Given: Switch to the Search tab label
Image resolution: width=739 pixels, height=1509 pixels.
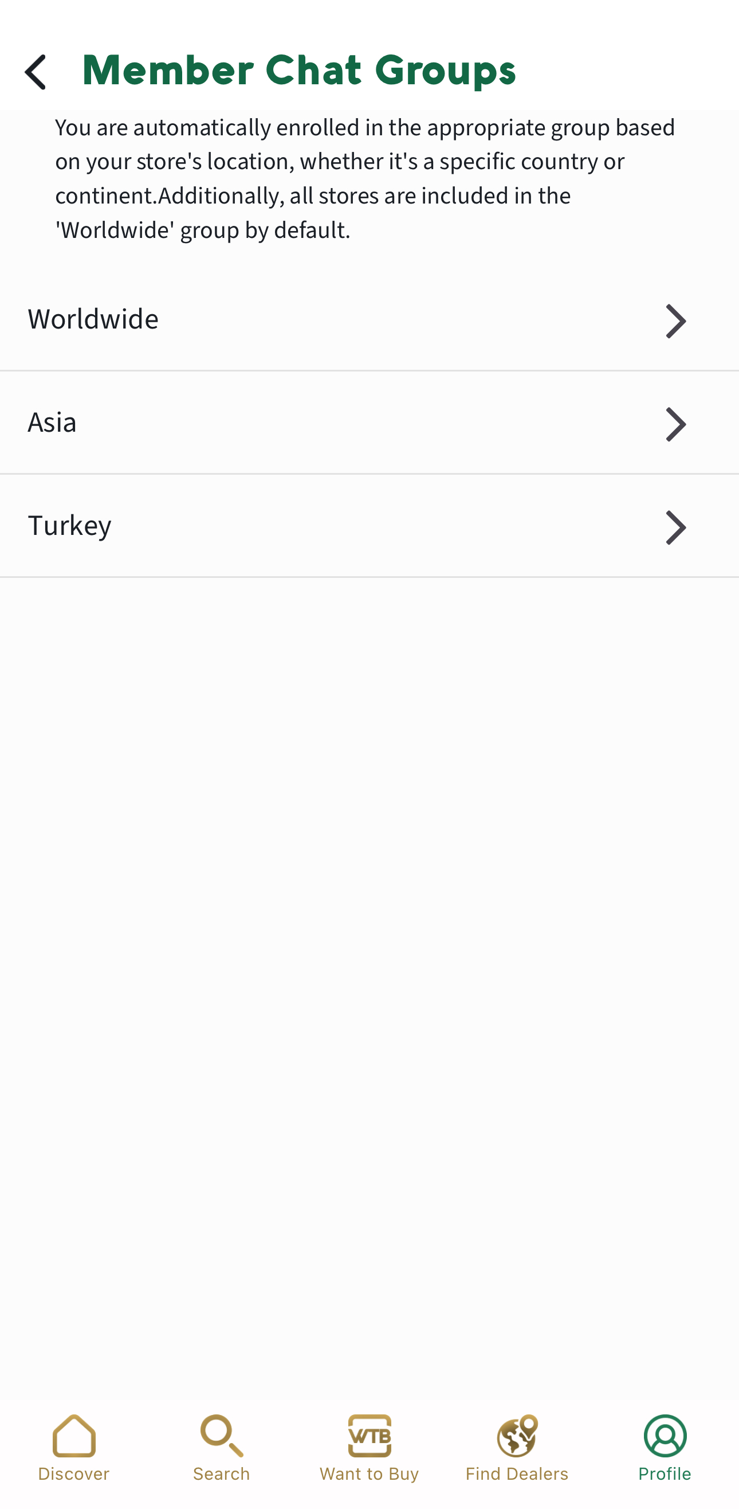Looking at the screenshot, I should 221,1474.
